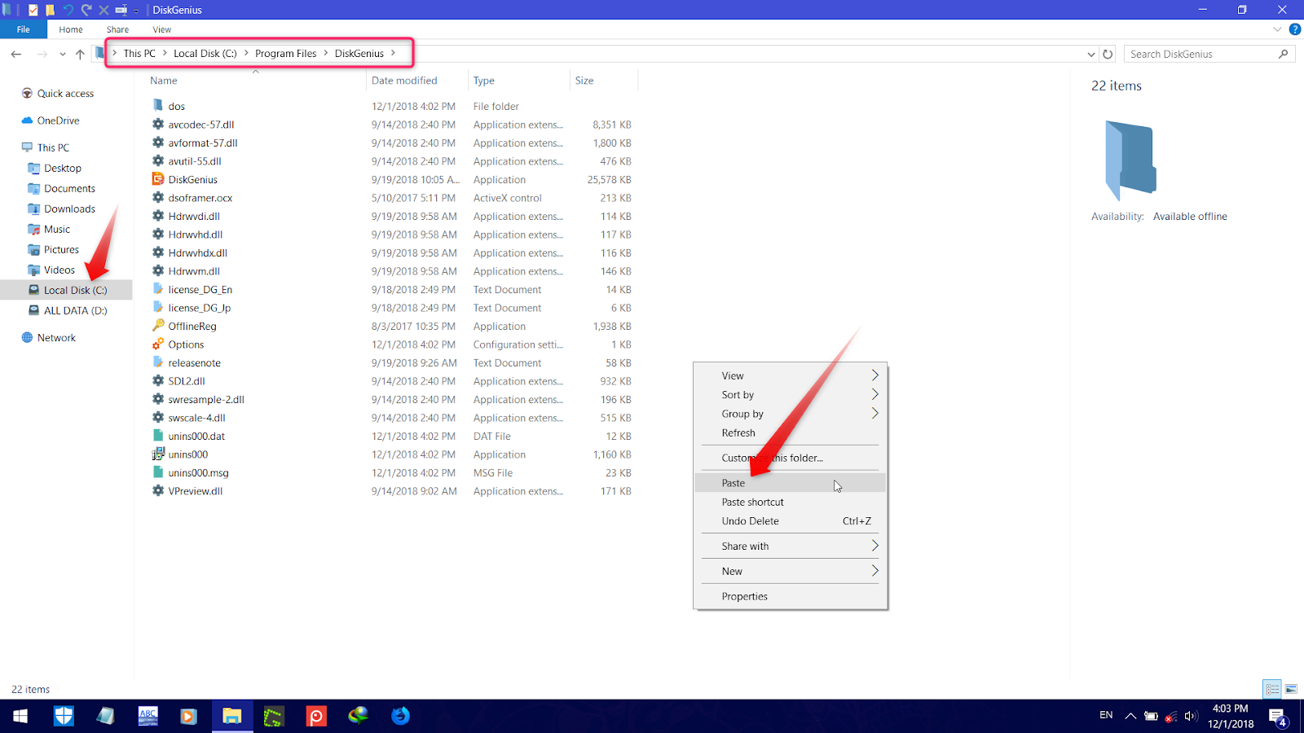This screenshot has height=733, width=1304.
Task: Expand the ribbon using the chevron
Action: point(1277,29)
